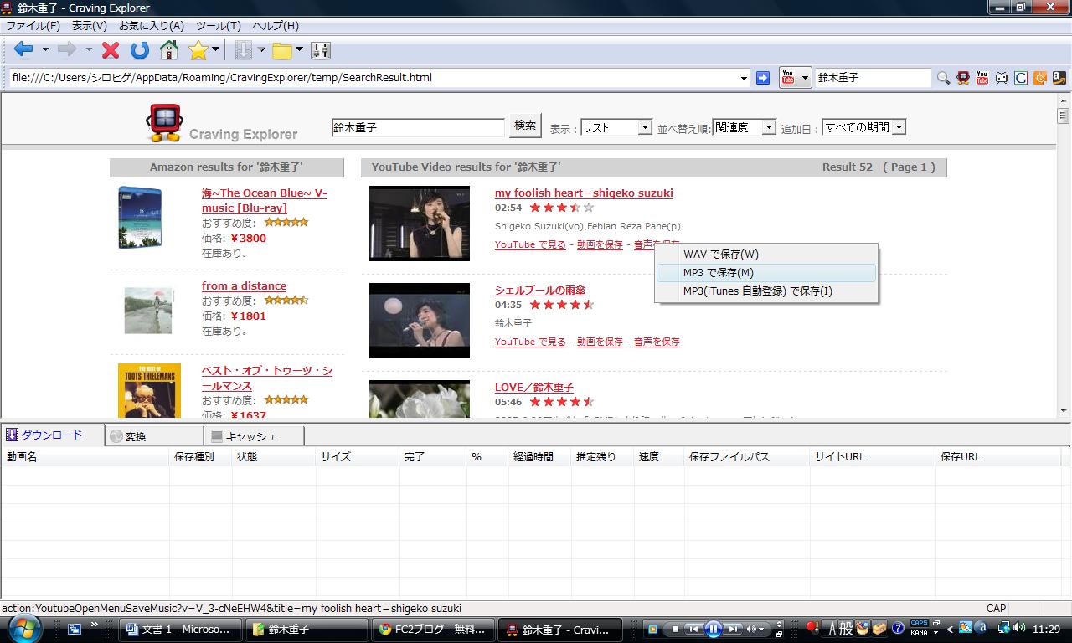Screen dimensions: 1072x643
Task: Open the yellow folder toolbar icon
Action: pyautogui.click(x=282, y=51)
